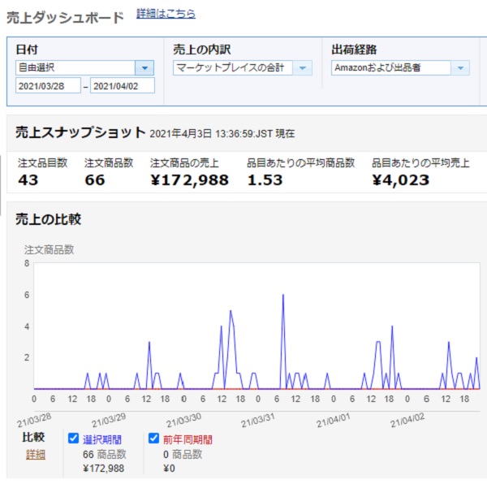
Task: Click the ¥172,988 amount under 選択期間
Action: pos(103,468)
